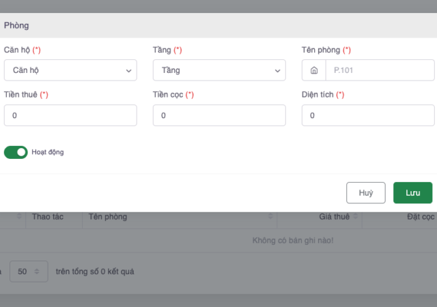Click the Thao tác column header
The width and height of the screenshot is (437, 307).
click(x=46, y=217)
